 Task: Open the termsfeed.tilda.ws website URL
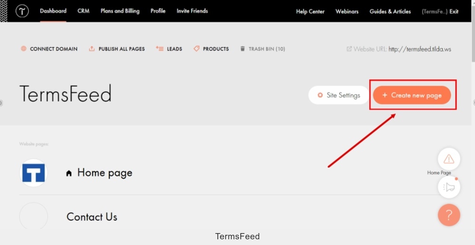point(419,49)
